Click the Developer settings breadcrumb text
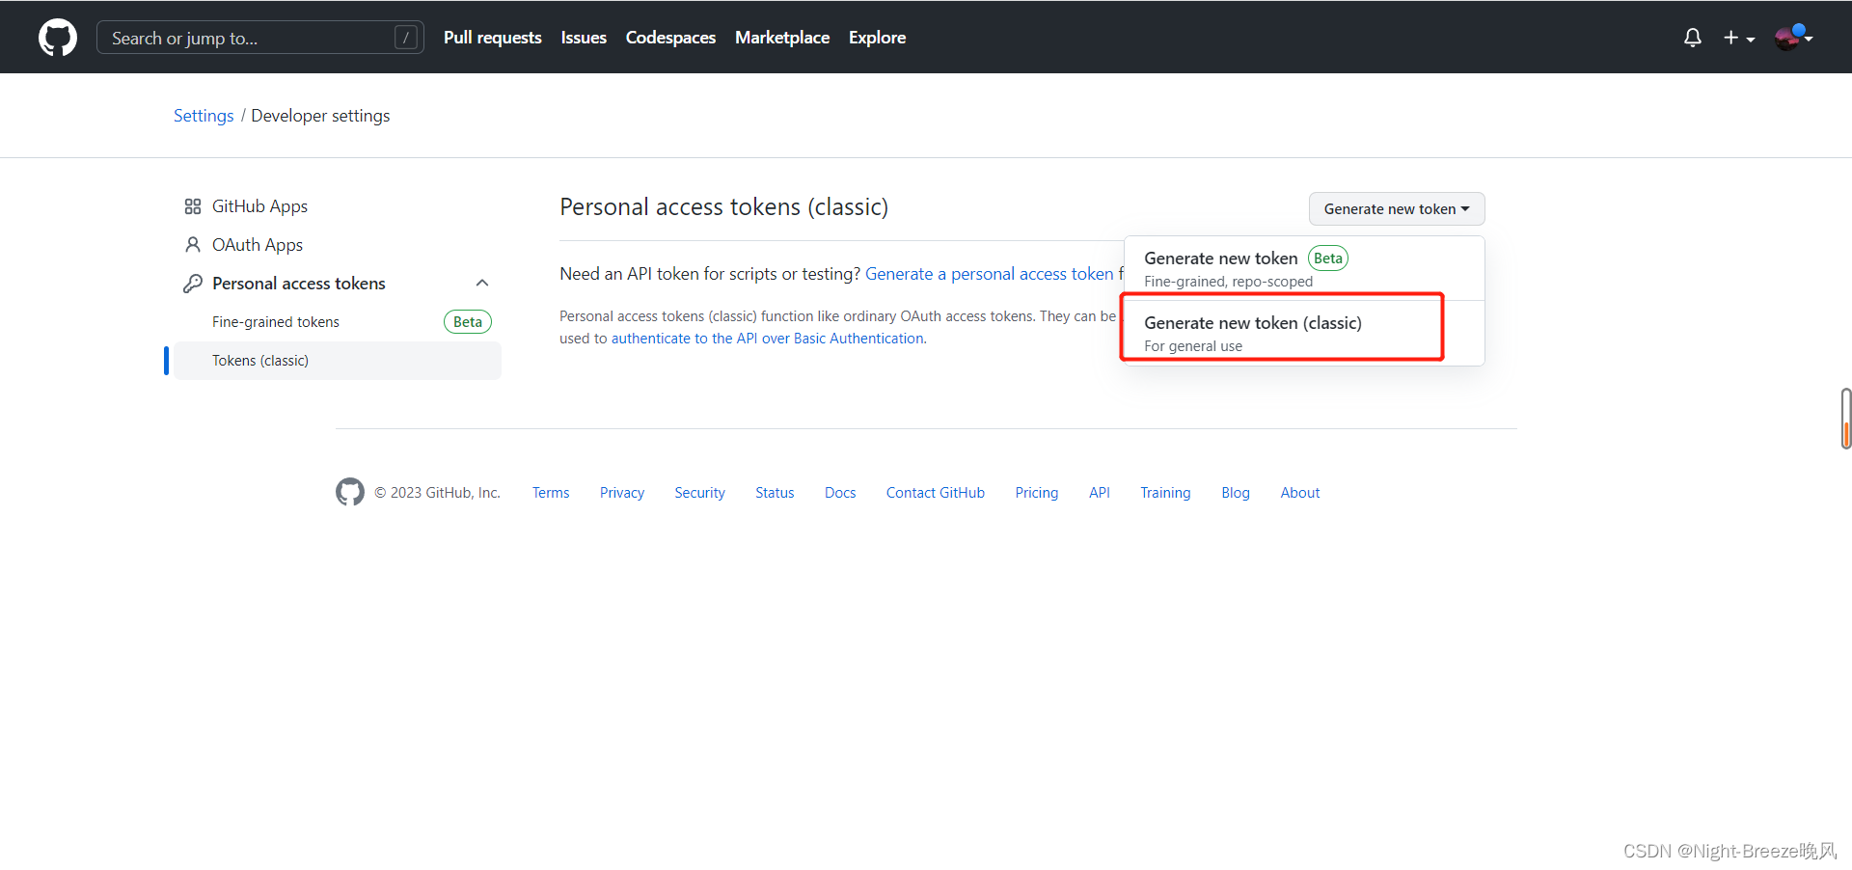The height and width of the screenshot is (870, 1852). point(320,116)
